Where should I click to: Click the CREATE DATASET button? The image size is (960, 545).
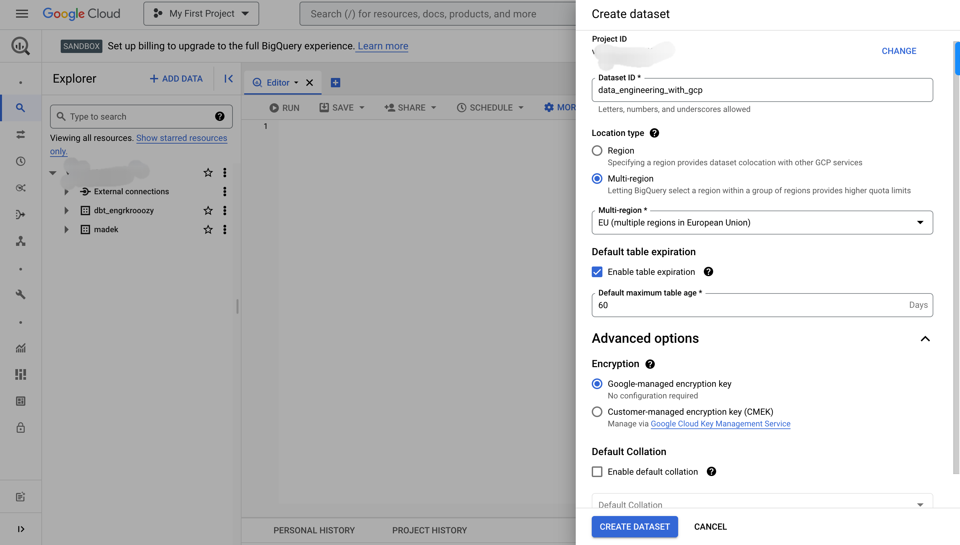635,527
